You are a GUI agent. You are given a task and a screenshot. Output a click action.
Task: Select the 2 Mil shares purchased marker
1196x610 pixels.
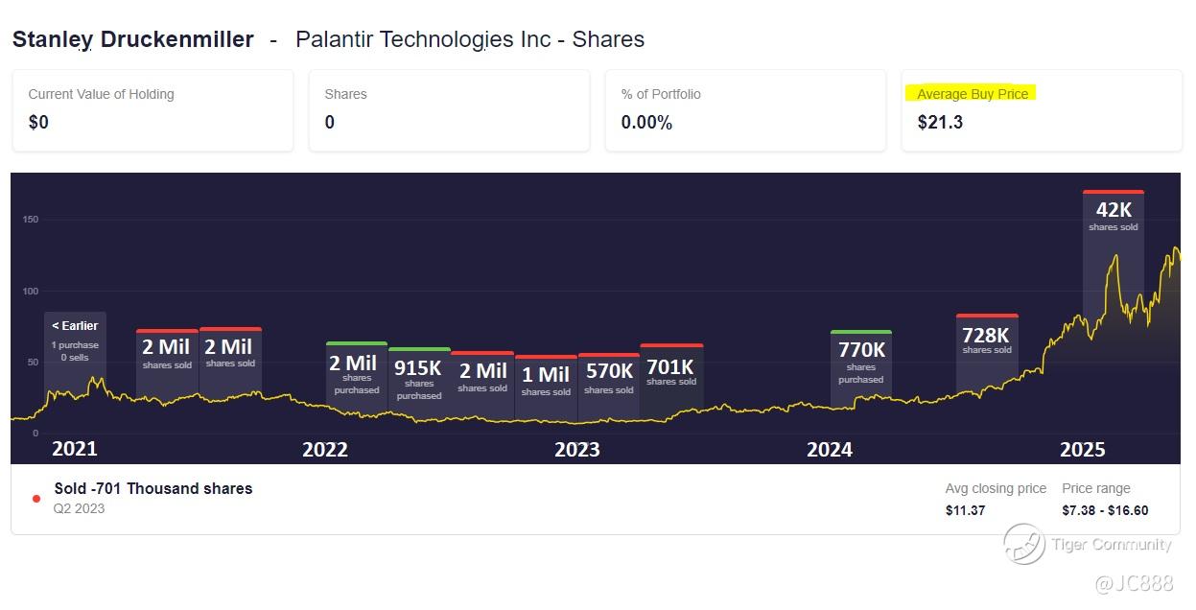[x=356, y=371]
